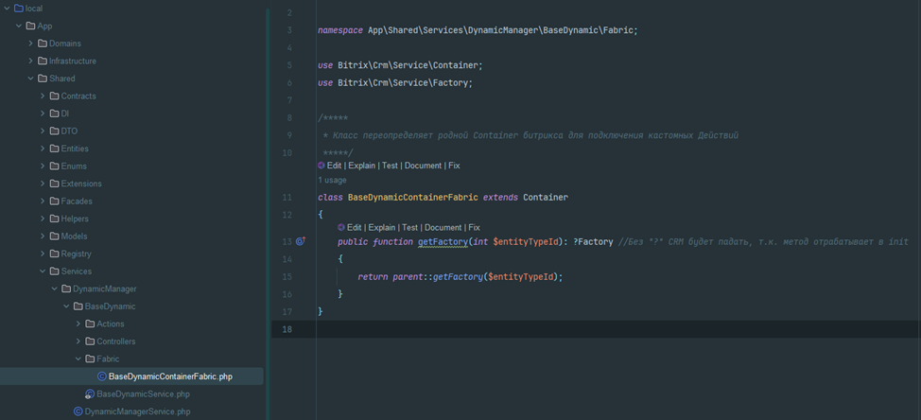Select the Infrastructure folder icon

coord(43,61)
